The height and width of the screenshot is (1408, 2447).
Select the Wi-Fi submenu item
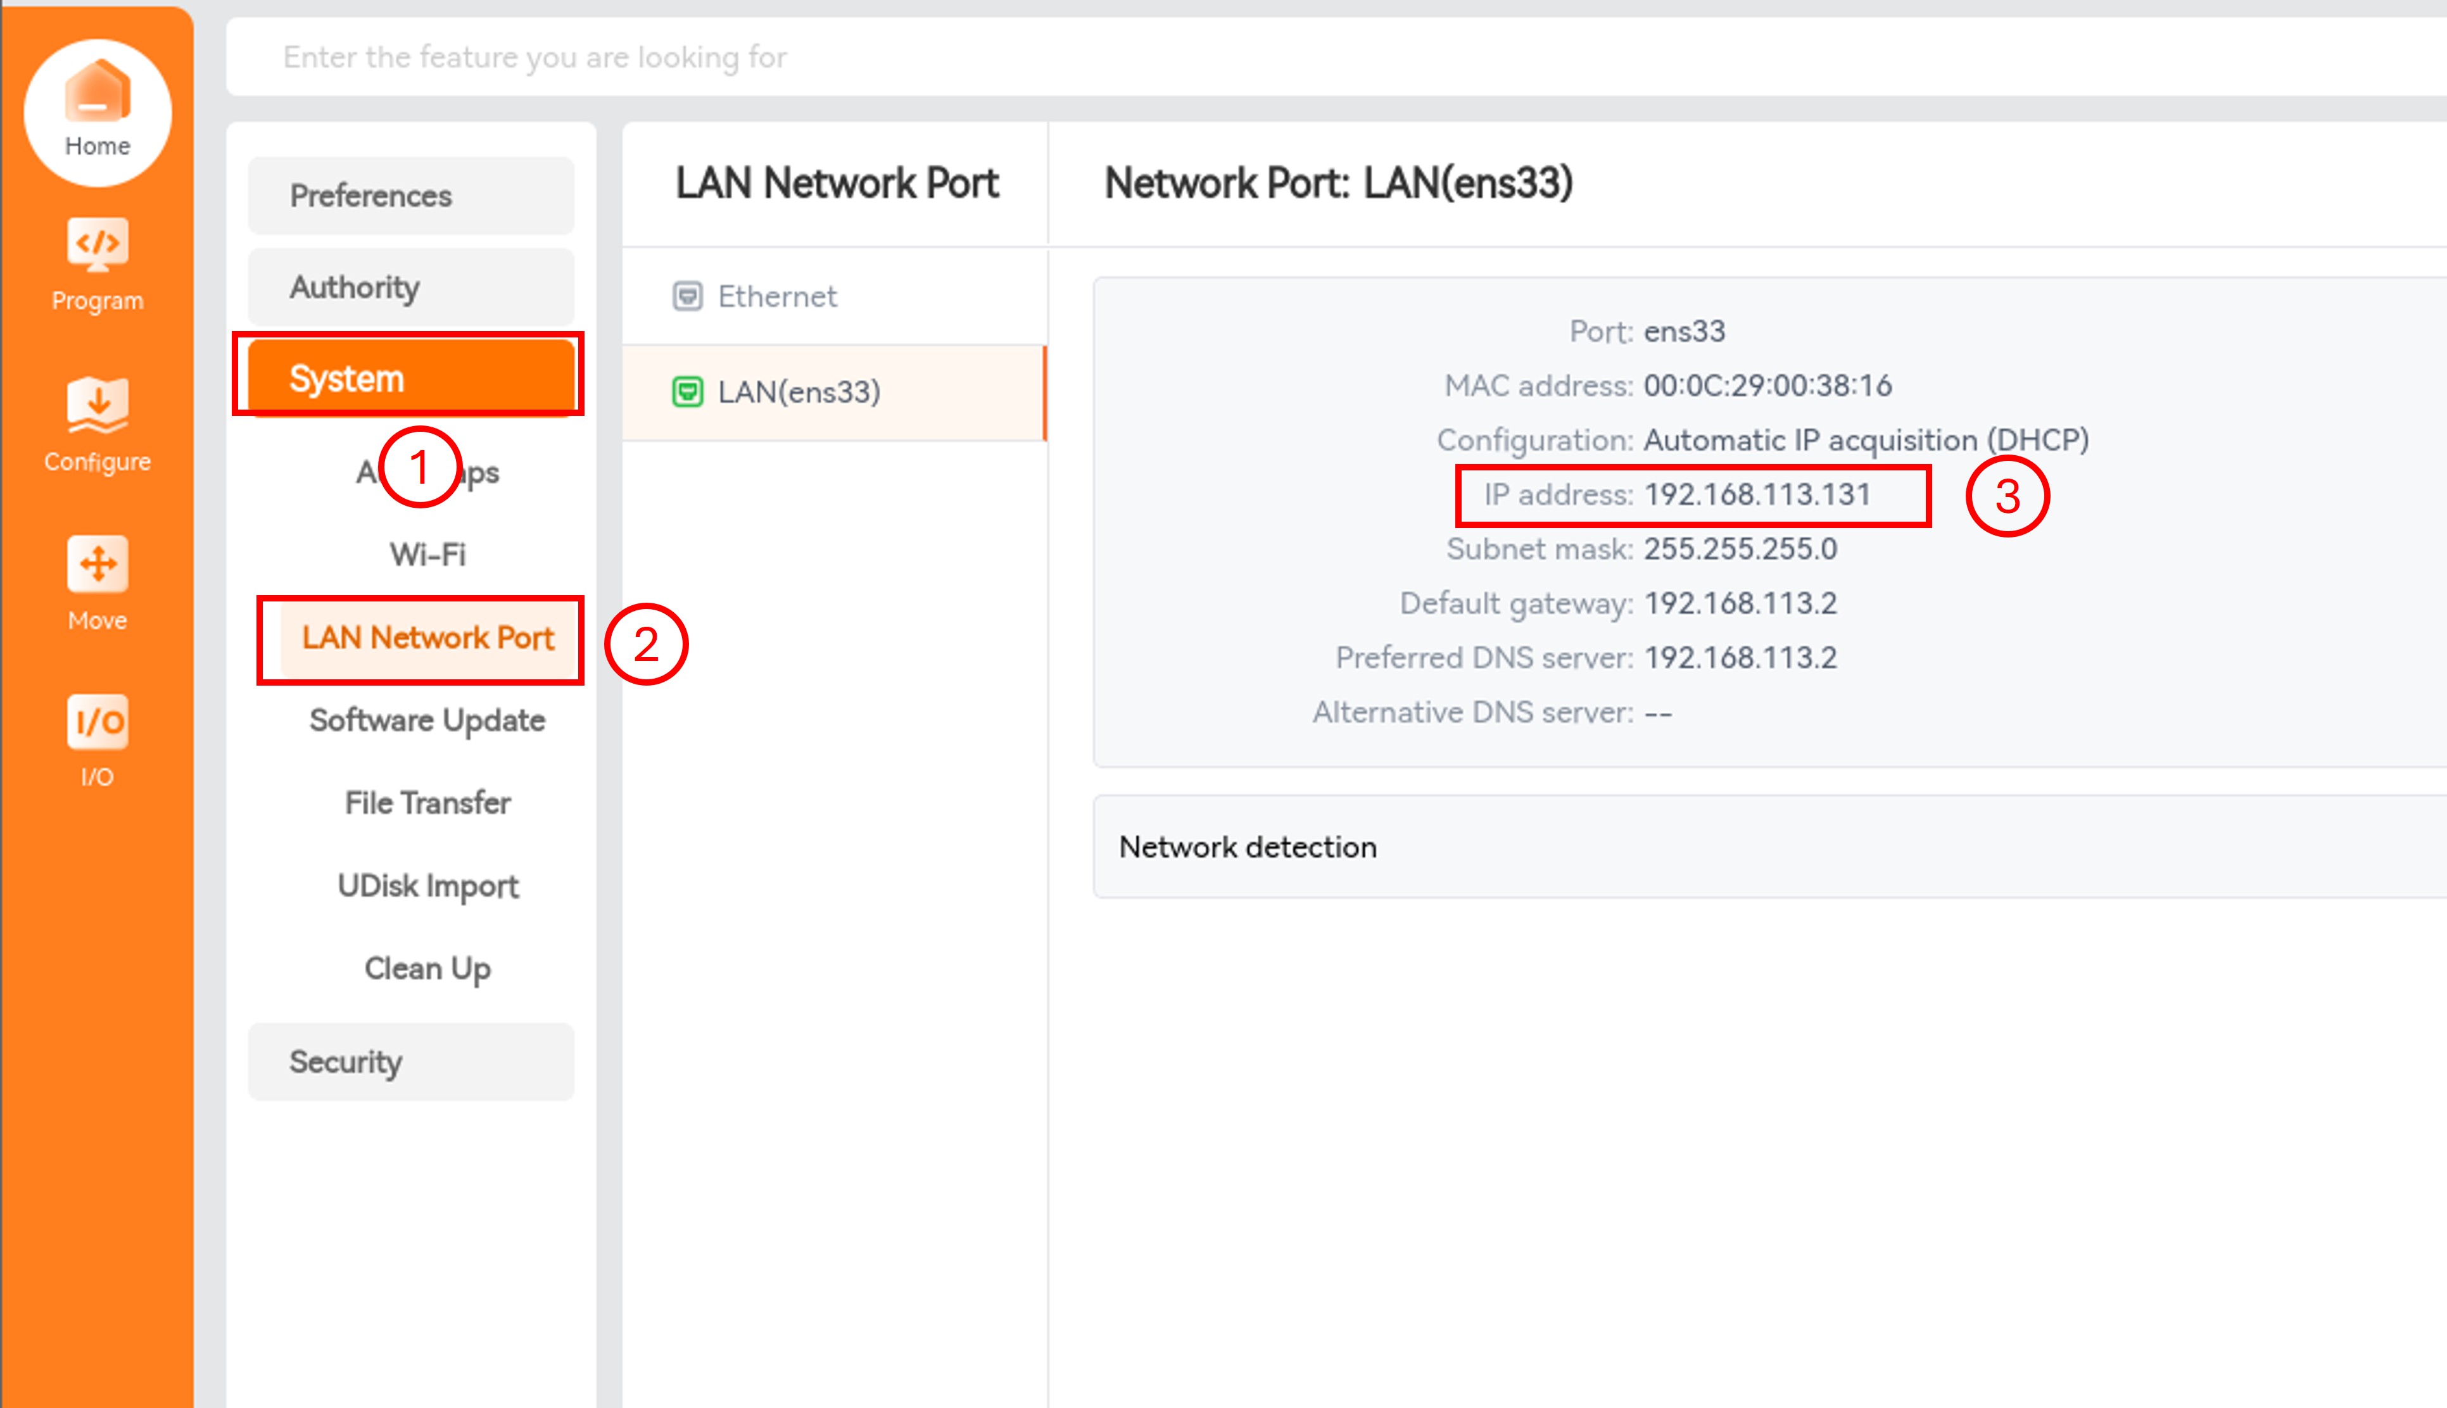click(427, 554)
